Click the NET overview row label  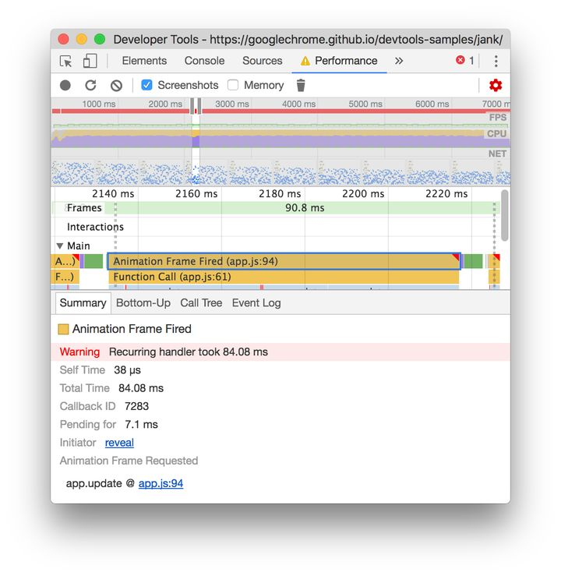coord(497,154)
